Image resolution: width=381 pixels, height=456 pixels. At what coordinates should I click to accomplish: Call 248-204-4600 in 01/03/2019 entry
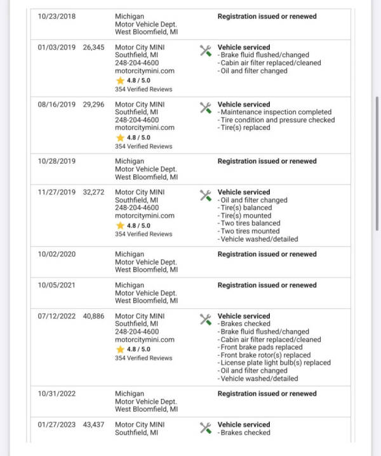[x=137, y=63]
